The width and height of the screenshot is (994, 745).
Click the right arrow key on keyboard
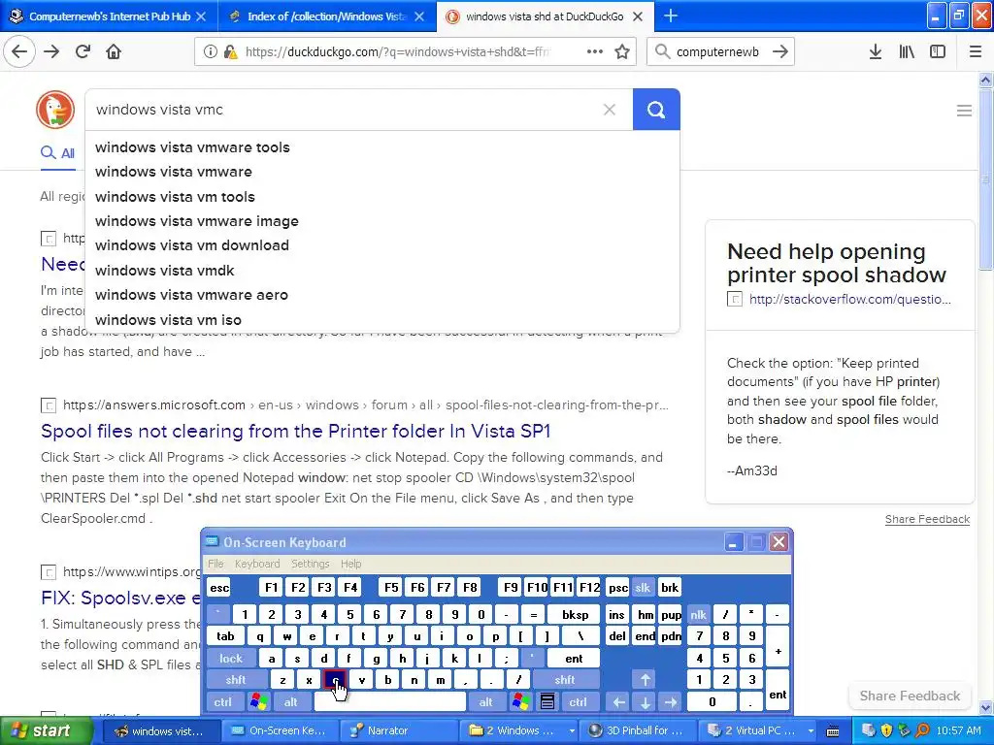(x=671, y=702)
